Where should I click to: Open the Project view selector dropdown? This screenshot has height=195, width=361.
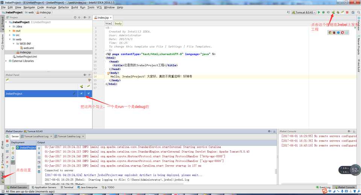click(45, 18)
